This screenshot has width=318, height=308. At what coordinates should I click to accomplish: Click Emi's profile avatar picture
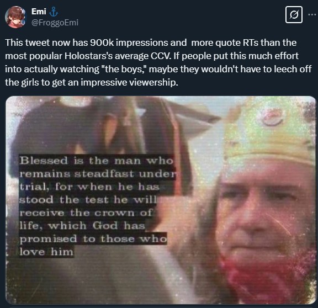pos(16,17)
